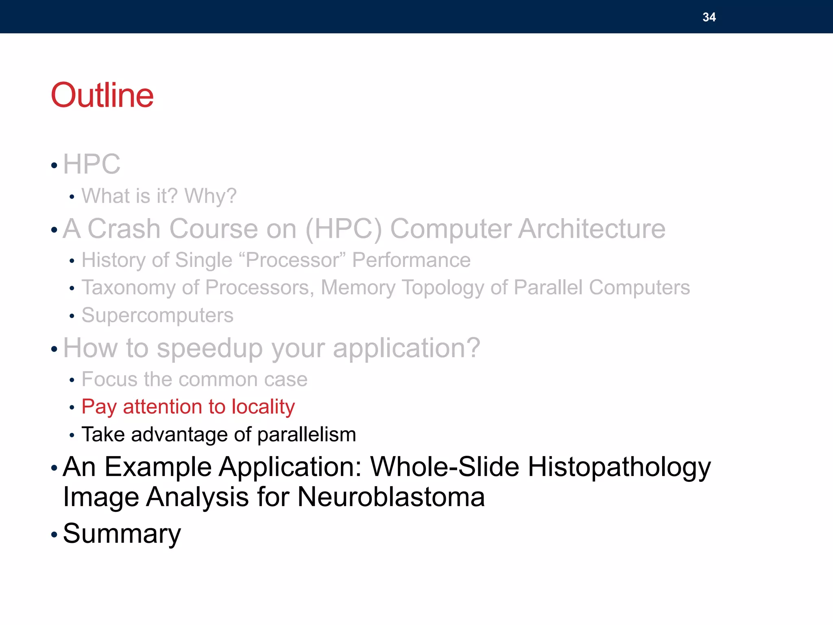This screenshot has height=625, width=833.
Task: Click the 'Outline' slide title
Action: [x=102, y=95]
